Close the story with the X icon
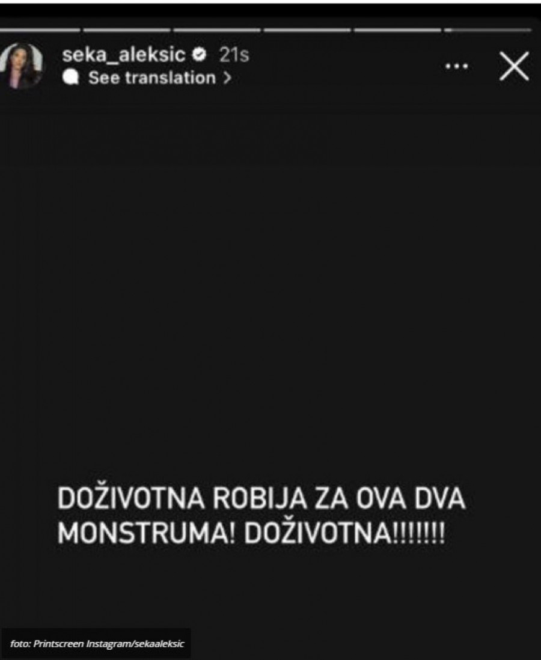 514,66
